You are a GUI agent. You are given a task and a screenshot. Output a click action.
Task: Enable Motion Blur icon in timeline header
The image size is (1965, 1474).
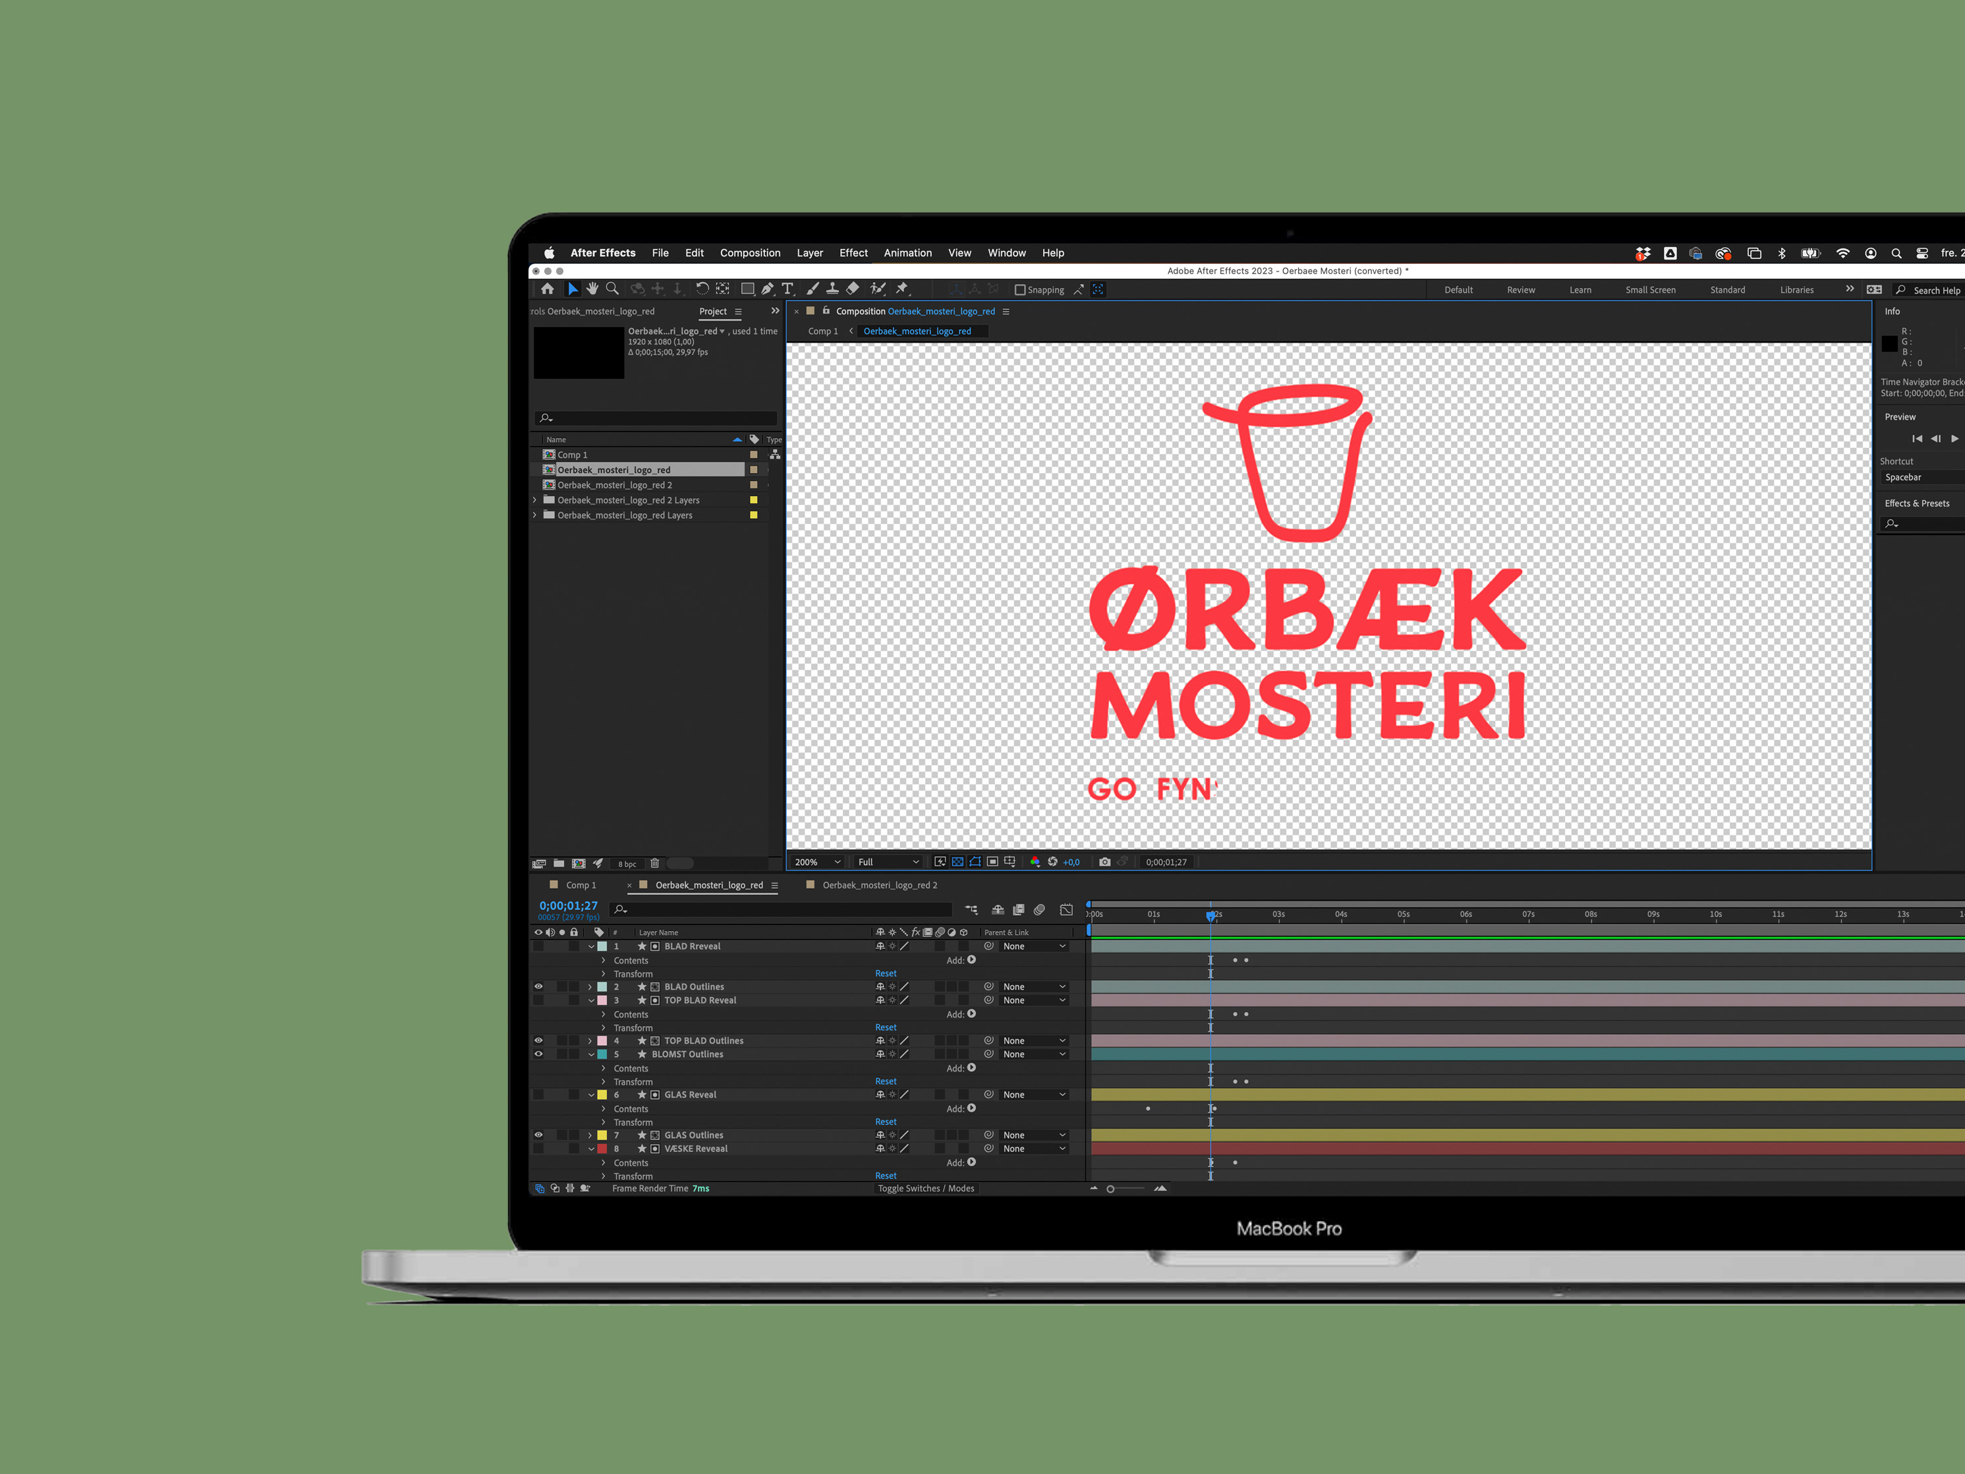point(1039,910)
